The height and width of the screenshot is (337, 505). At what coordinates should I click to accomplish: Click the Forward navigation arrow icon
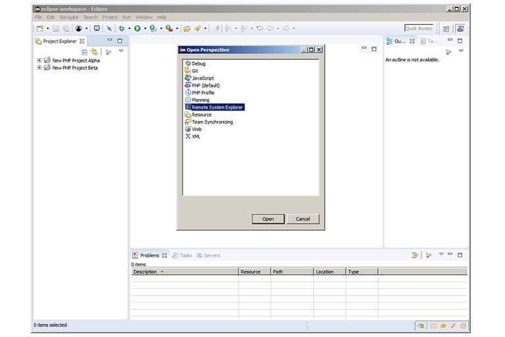pos(286,29)
